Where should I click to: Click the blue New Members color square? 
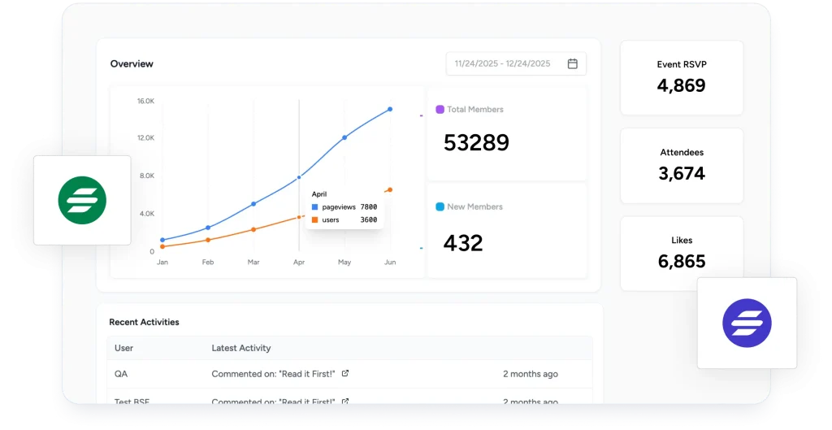(x=440, y=206)
